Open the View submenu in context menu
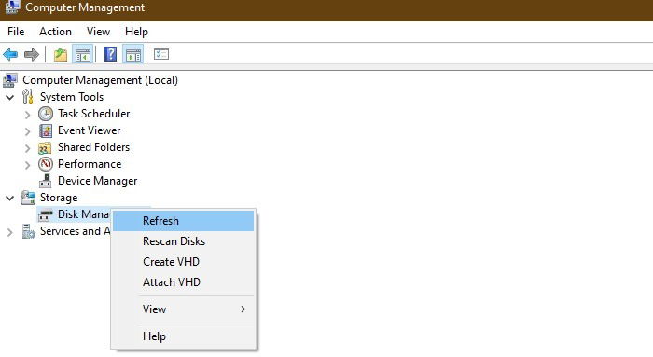This screenshot has width=653, height=357. point(183,309)
